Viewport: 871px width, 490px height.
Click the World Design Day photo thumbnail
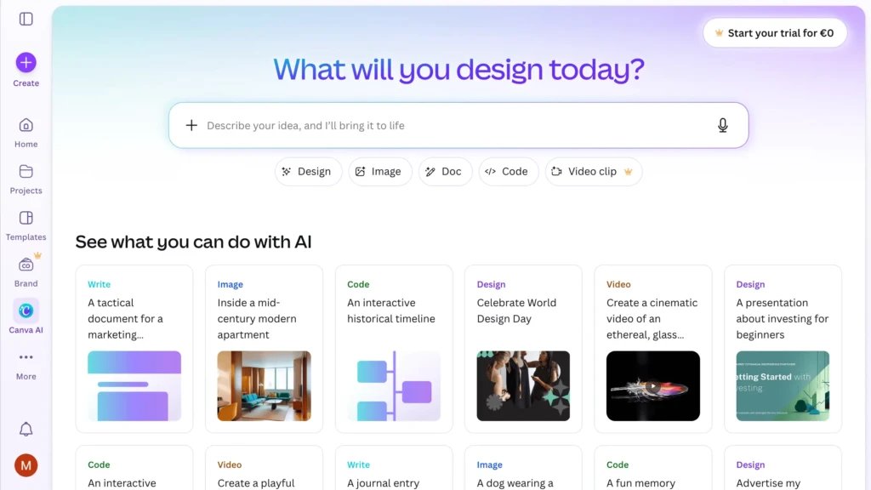[x=523, y=385]
